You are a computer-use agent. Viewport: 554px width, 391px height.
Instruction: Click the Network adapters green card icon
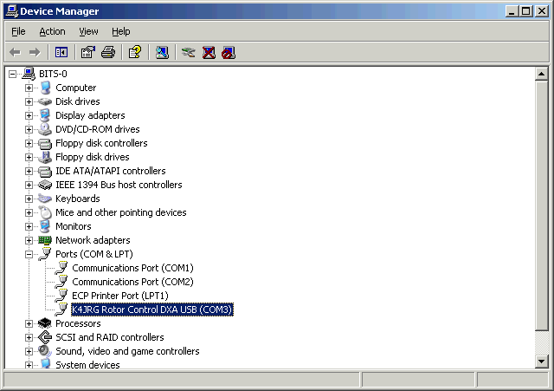(45, 240)
